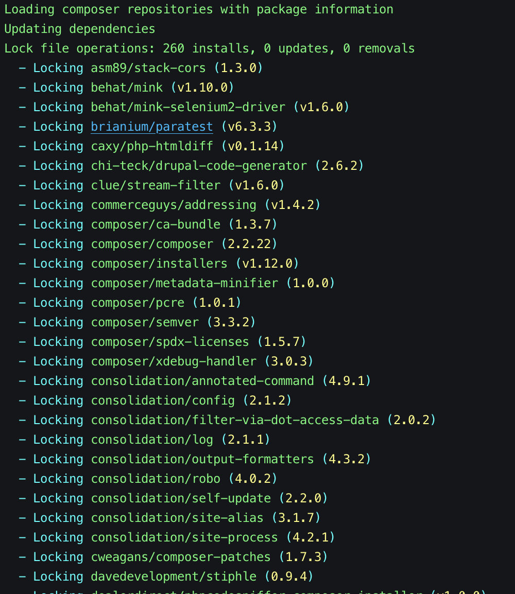Select the composer/ca-bundle entry
515x594 pixels.
pyautogui.click(x=155, y=224)
